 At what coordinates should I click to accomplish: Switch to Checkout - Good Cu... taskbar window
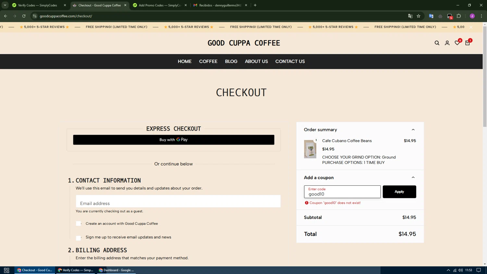pyautogui.click(x=35, y=270)
